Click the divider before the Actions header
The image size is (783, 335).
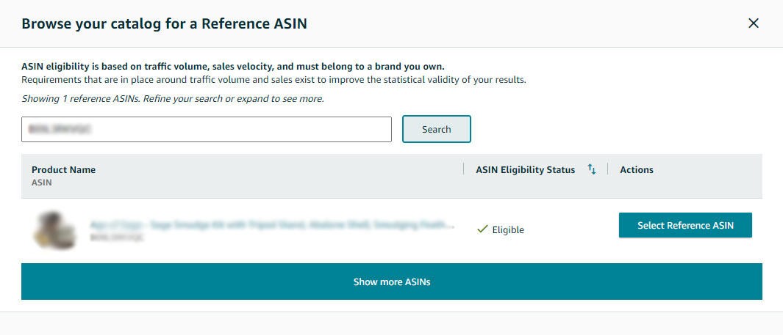coord(608,169)
